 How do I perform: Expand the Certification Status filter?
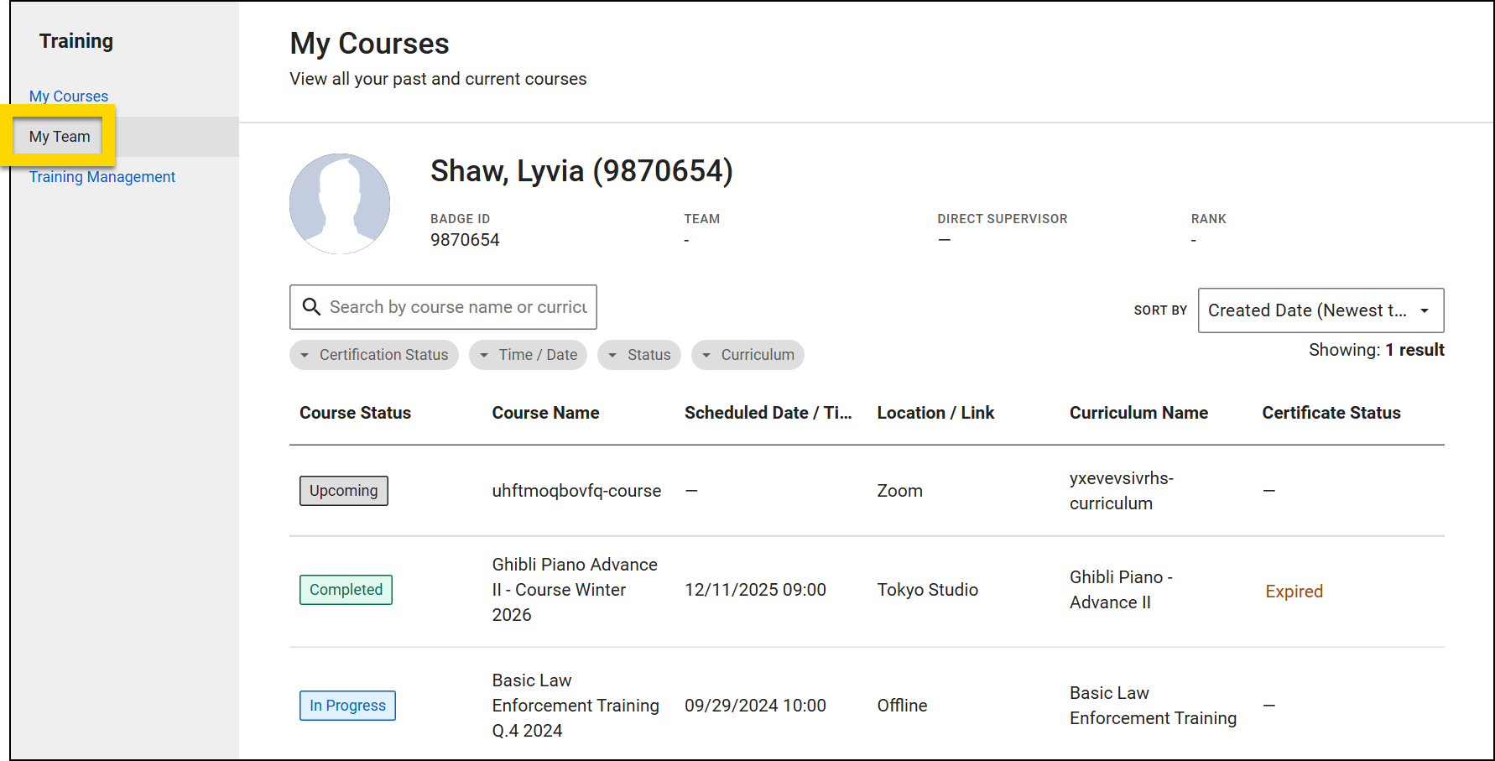374,354
